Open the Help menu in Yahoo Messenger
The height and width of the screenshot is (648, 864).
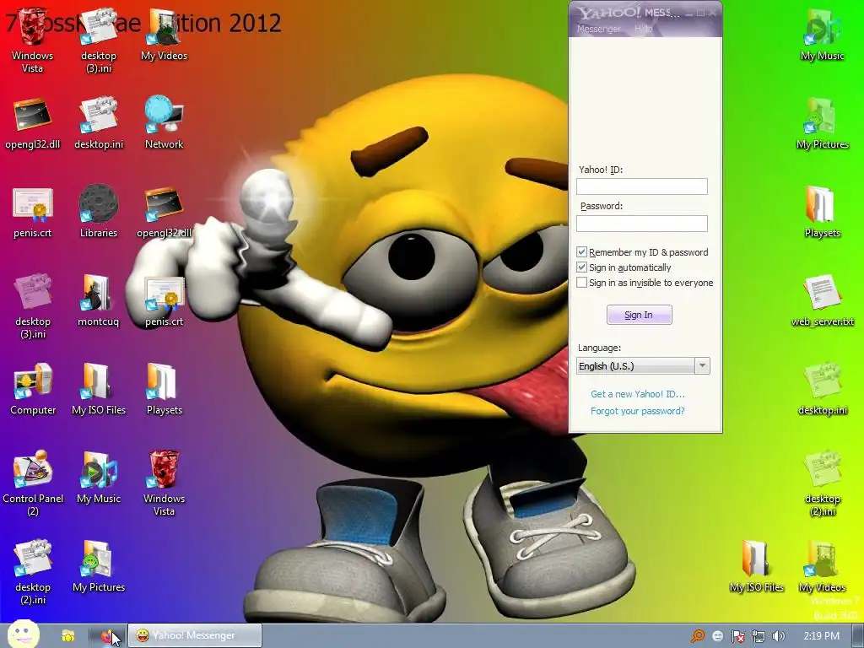pyautogui.click(x=643, y=29)
